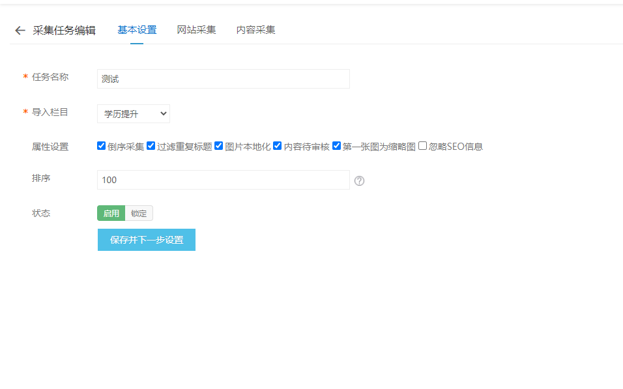Select the 排序 value field showing 100

(x=224, y=180)
